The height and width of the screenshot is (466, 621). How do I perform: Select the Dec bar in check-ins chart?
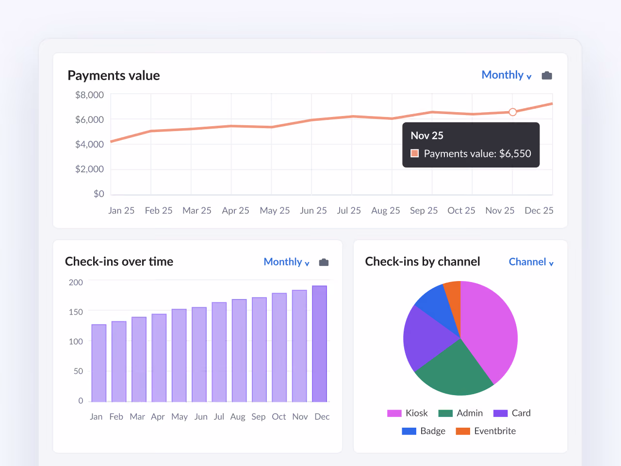[319, 344]
